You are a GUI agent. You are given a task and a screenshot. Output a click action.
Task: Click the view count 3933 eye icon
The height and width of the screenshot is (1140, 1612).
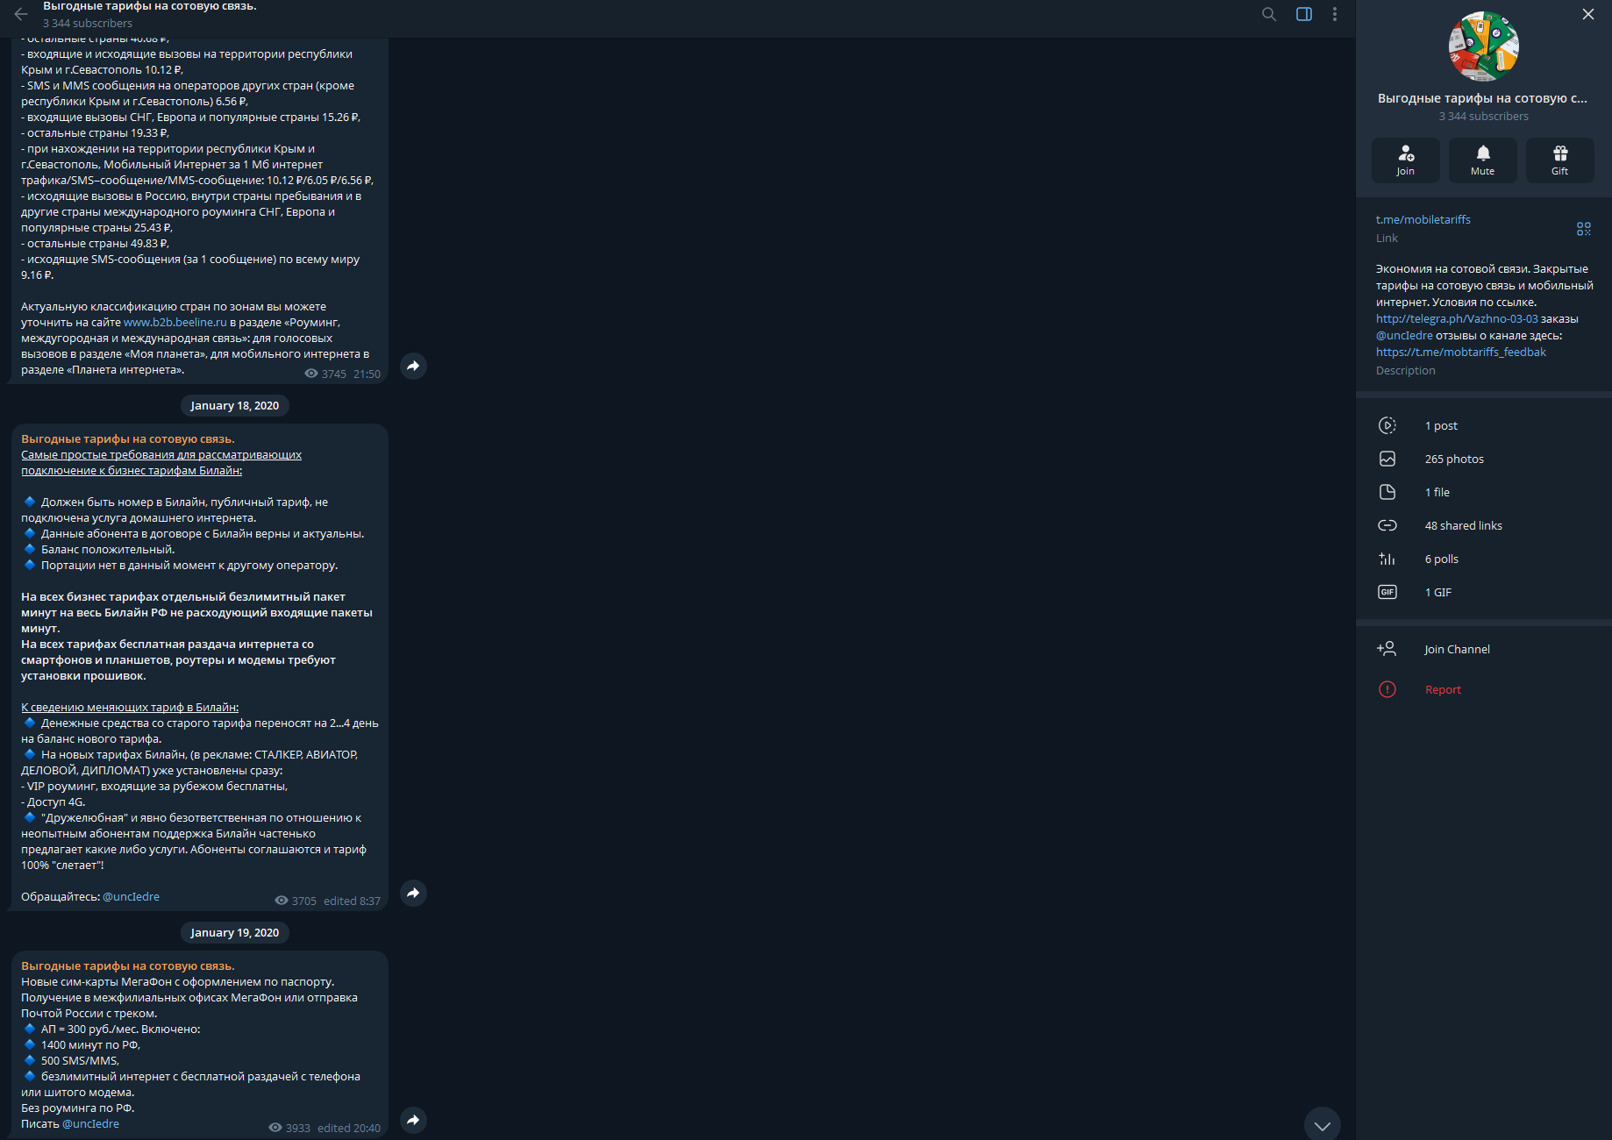[275, 1128]
